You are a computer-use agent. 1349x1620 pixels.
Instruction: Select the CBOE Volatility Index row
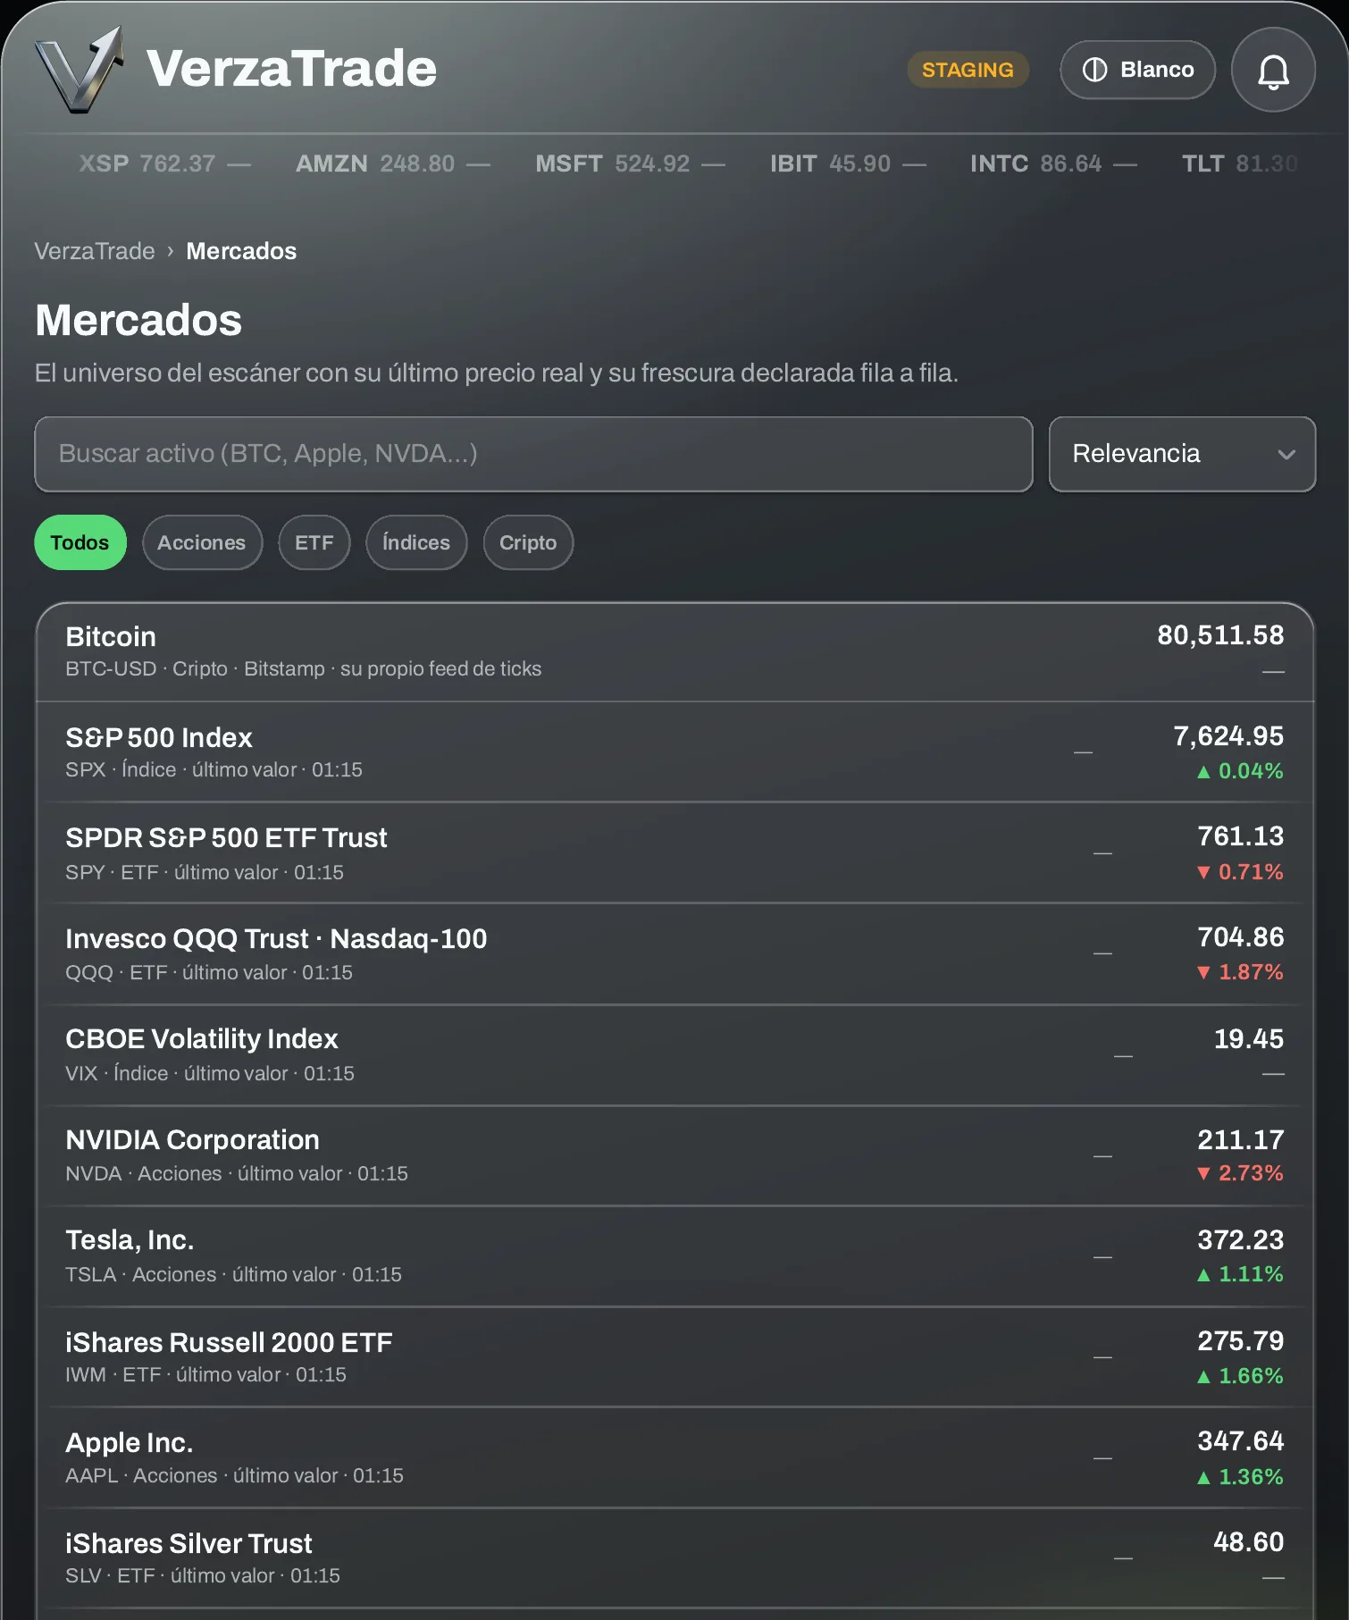click(674, 1055)
